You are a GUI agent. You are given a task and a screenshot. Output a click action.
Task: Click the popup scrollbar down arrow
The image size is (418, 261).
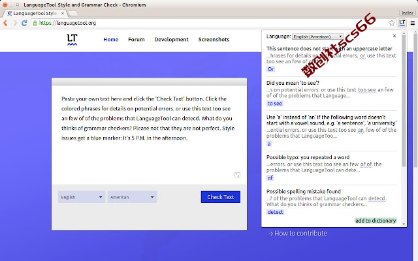point(404,224)
